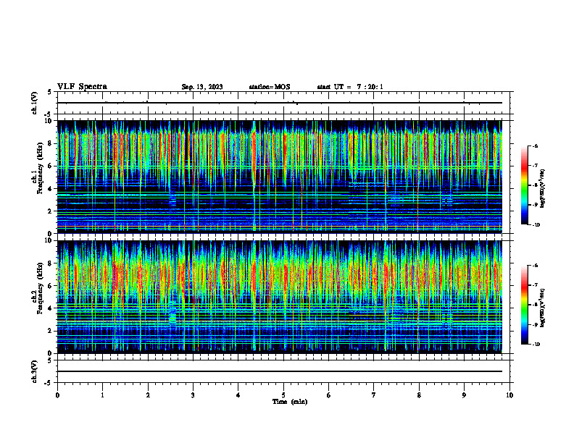
Task: Click the '-10' tick on ch.2 color bar
Action: pyautogui.click(x=536, y=345)
